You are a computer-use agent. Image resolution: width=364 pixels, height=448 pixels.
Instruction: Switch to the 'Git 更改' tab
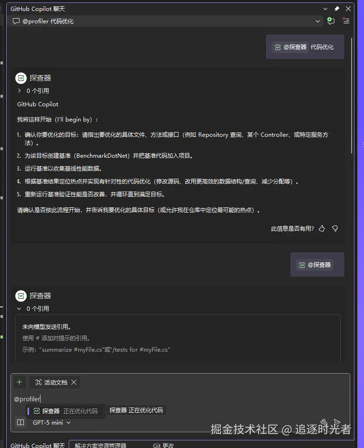(x=163, y=445)
